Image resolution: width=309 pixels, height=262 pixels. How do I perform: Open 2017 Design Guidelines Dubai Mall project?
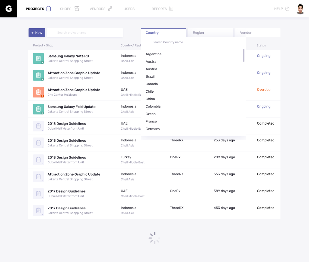tap(66, 191)
